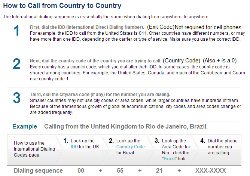Click the large step number 1

[x=16, y=31]
